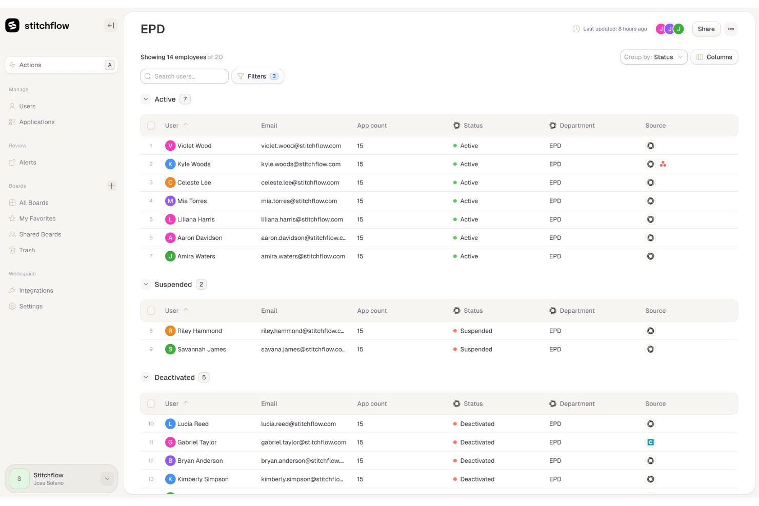Open My Favorites boards

coord(37,218)
